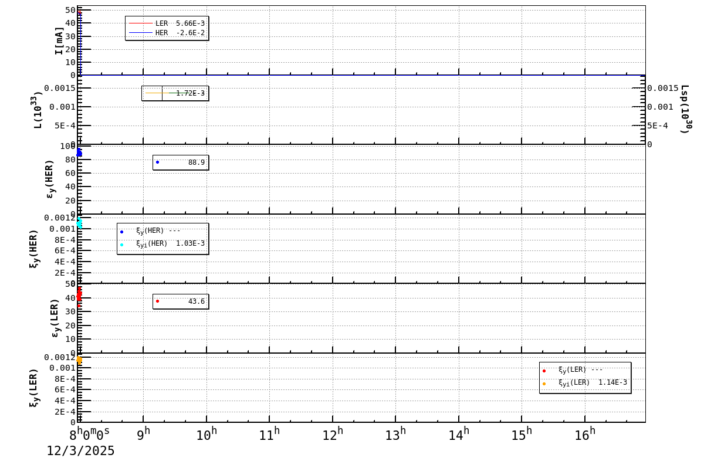Select the orange ξyi(LER) legend marker
Image resolution: width=704 pixels, height=468 pixels.
click(544, 383)
